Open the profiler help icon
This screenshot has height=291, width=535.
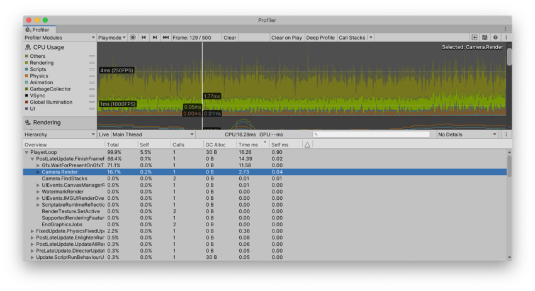[495, 38]
